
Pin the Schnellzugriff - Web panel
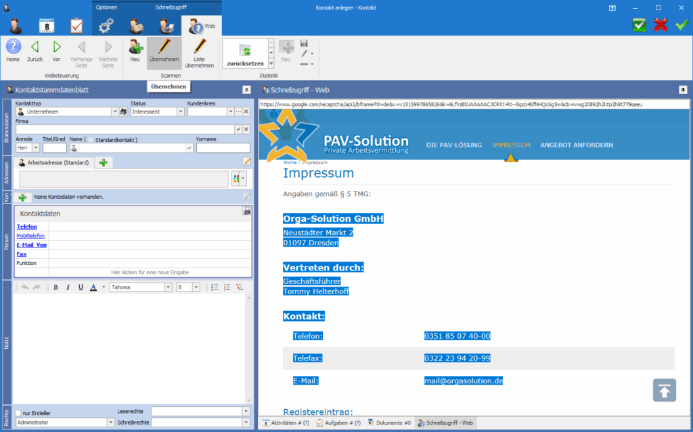[683, 90]
